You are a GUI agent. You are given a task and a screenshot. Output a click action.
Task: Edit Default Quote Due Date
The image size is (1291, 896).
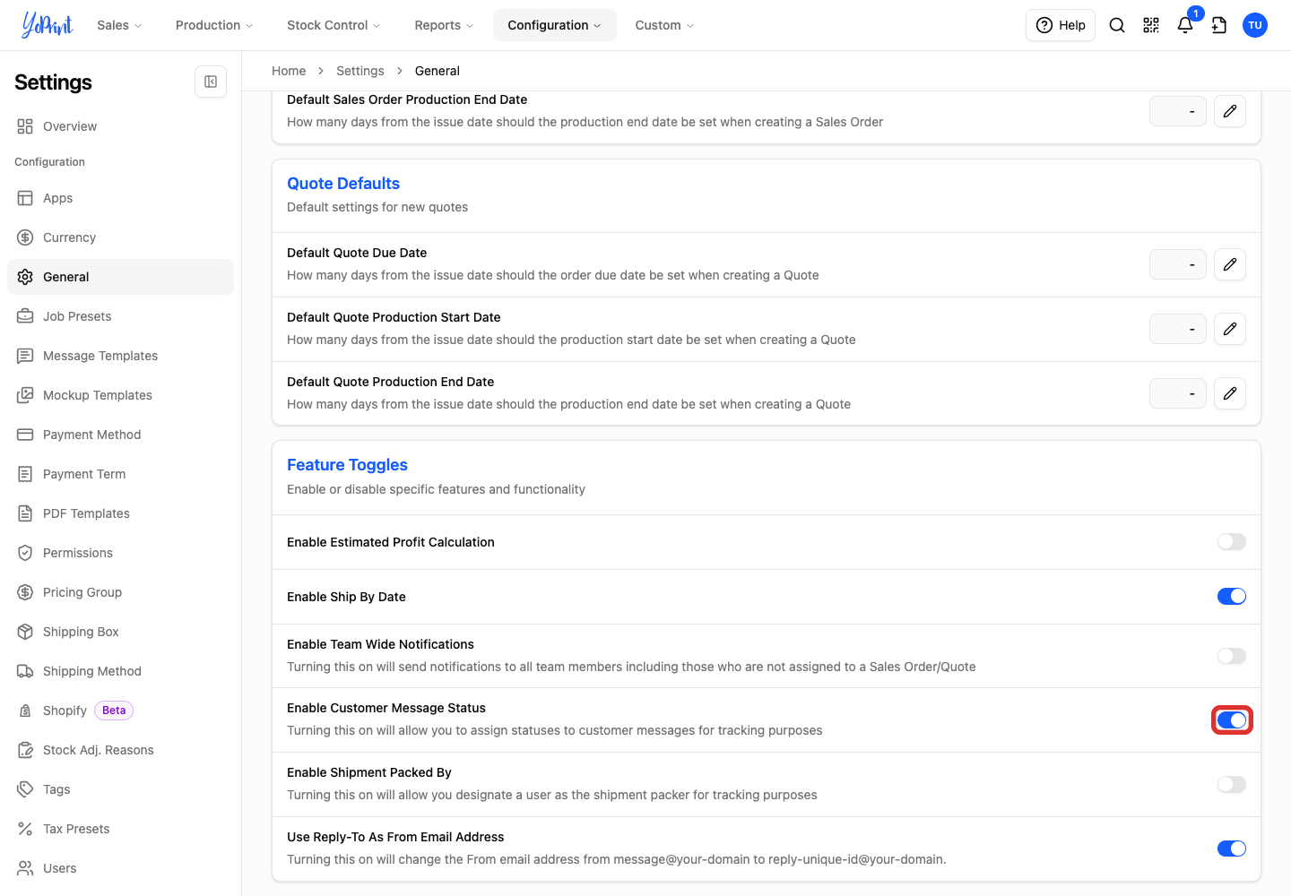pyautogui.click(x=1230, y=264)
